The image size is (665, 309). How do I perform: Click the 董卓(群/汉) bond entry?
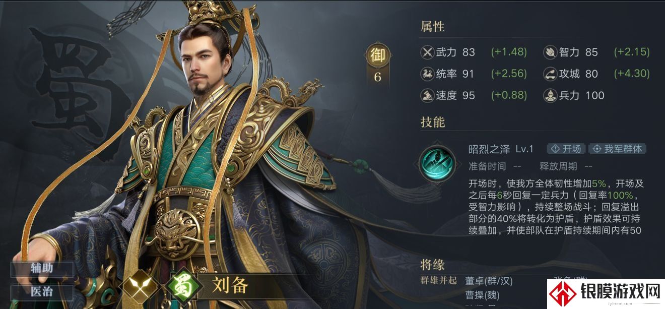[x=489, y=281]
